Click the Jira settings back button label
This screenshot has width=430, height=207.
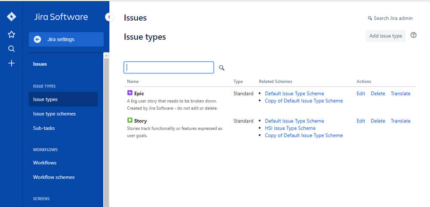point(61,39)
